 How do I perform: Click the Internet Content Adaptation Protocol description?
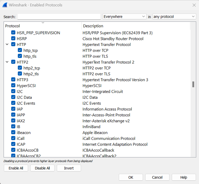(115, 144)
